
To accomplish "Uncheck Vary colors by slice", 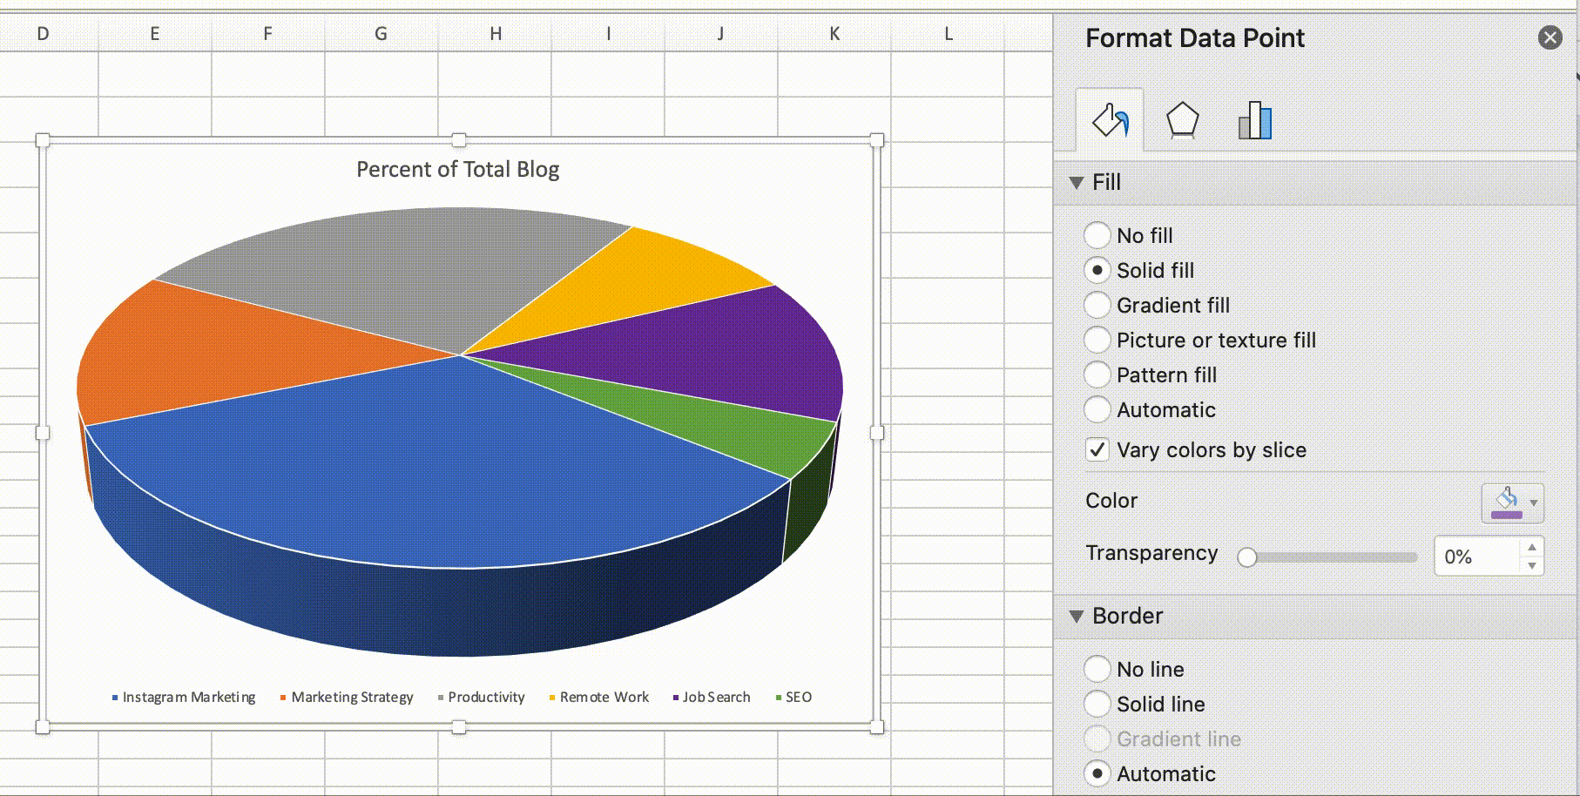I will (1095, 449).
